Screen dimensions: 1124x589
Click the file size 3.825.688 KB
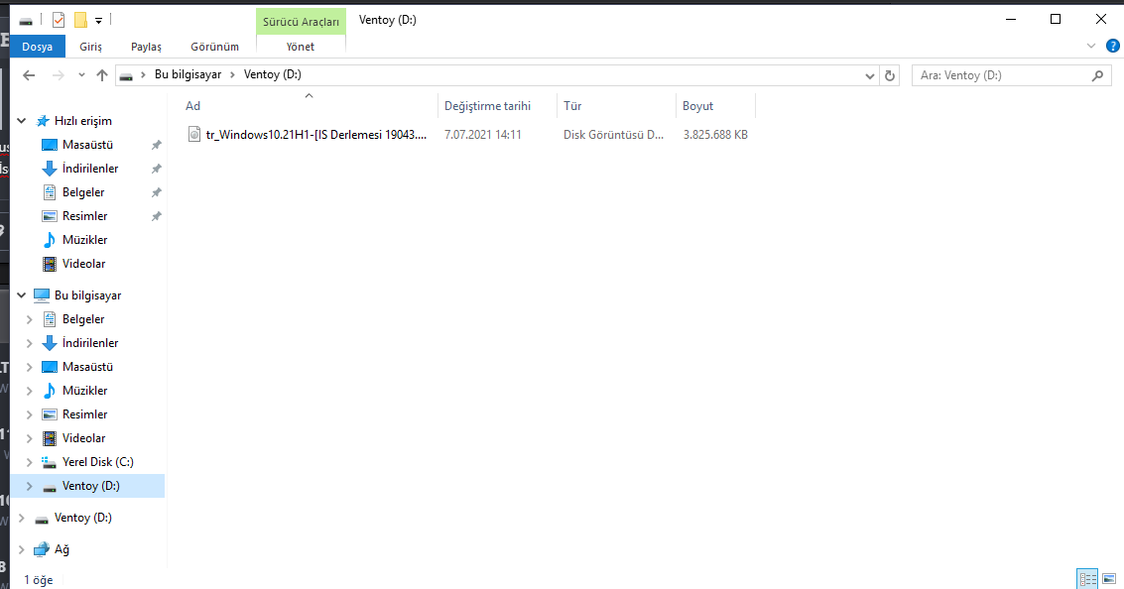(715, 135)
